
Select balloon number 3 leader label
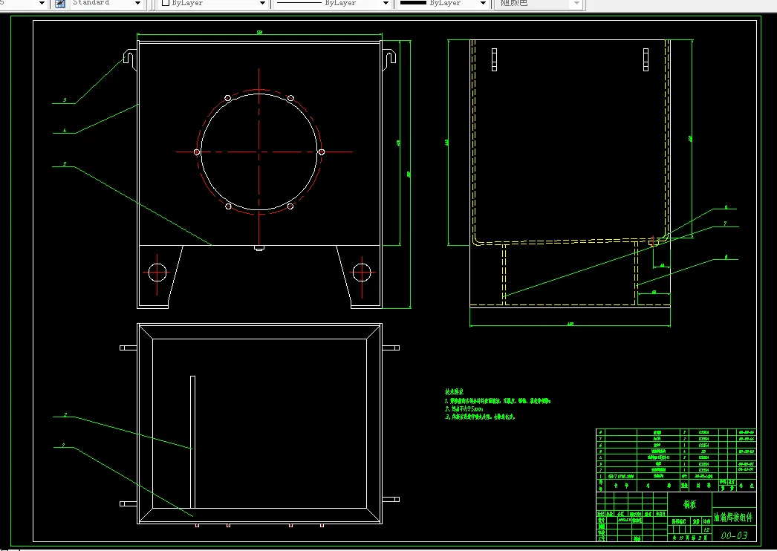[65, 163]
